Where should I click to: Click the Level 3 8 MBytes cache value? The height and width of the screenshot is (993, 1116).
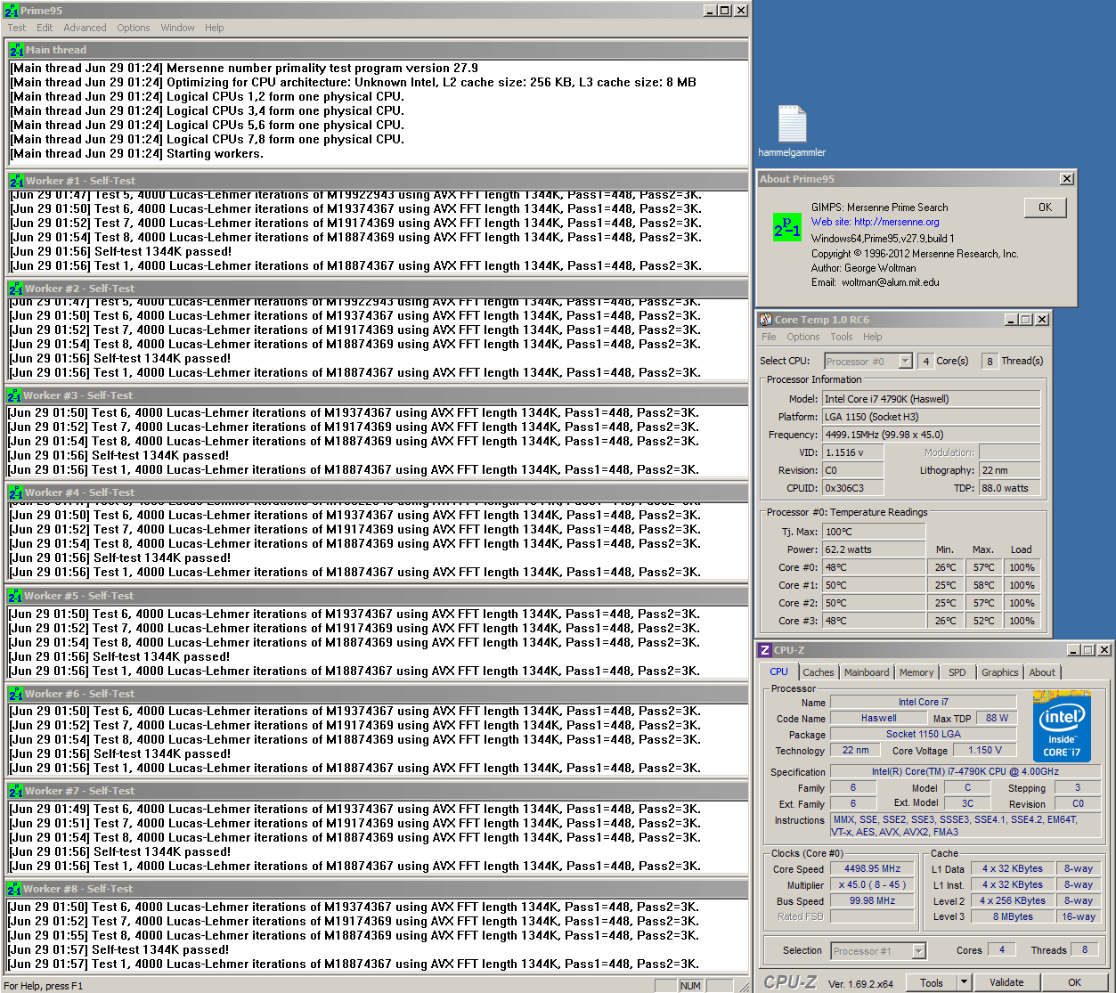point(1014,916)
